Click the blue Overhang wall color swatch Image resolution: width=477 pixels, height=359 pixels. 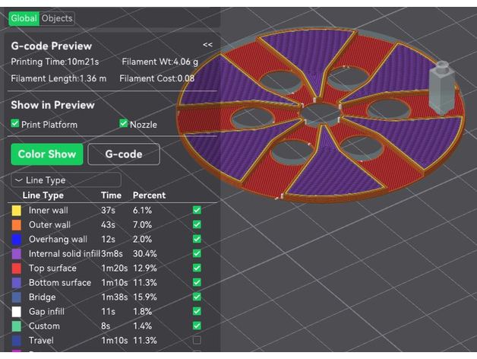(x=16, y=239)
